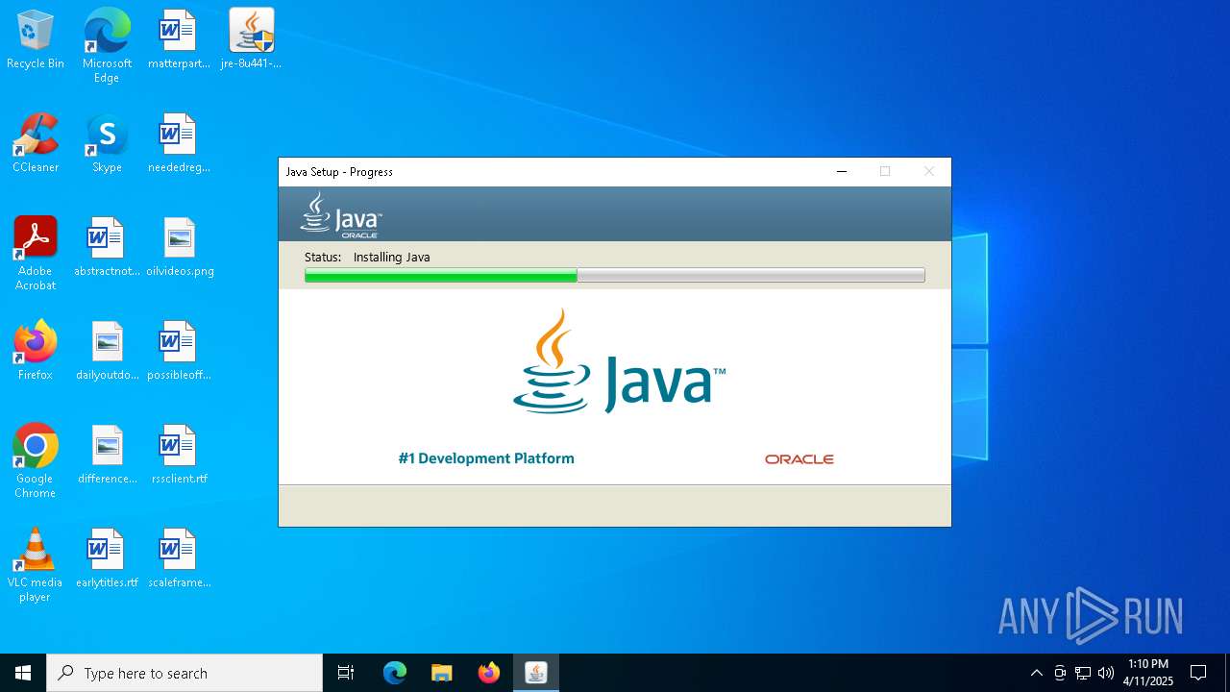
Task: Click the Java installation progress bar
Action: click(x=615, y=276)
